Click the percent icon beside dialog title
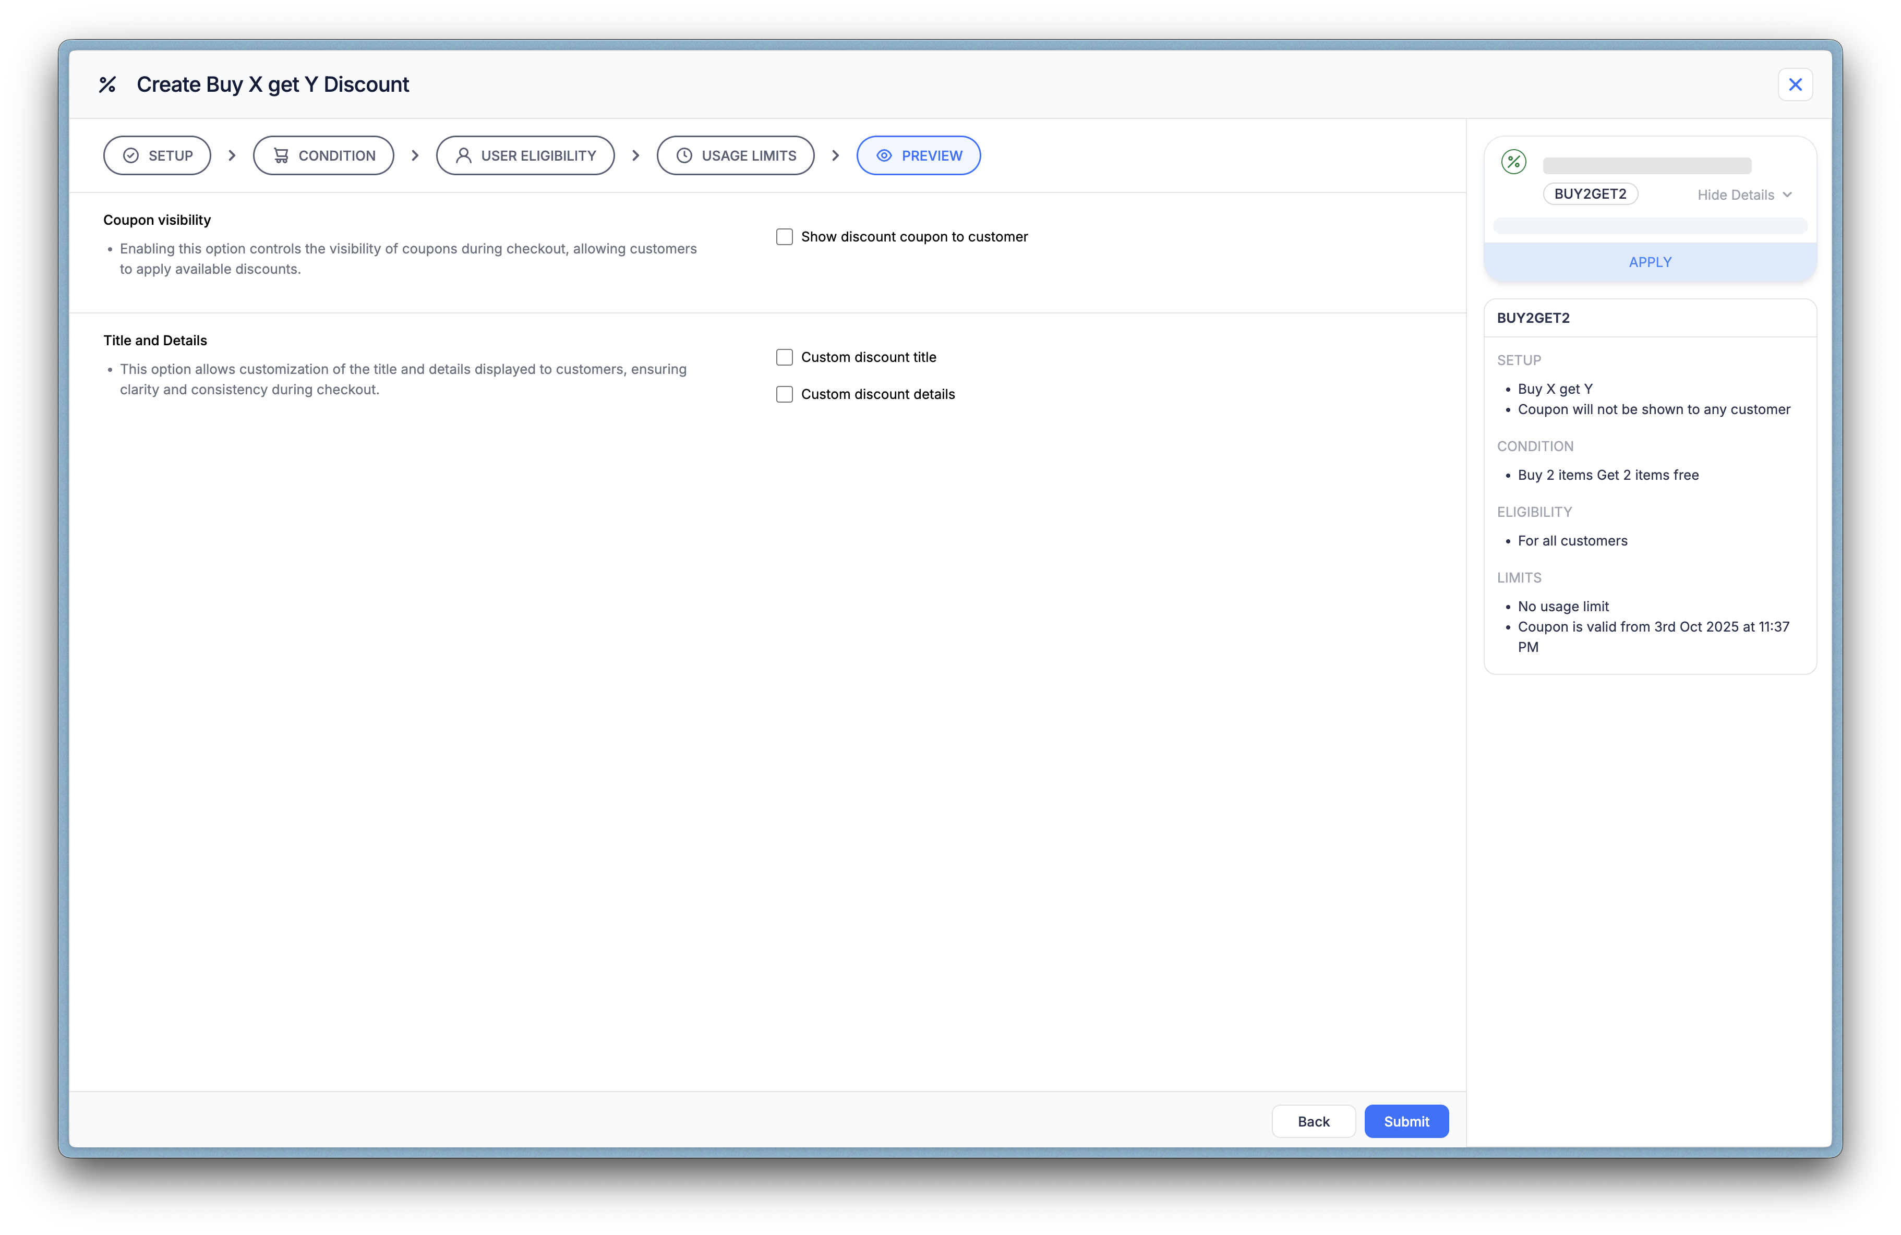The height and width of the screenshot is (1235, 1901). [107, 84]
